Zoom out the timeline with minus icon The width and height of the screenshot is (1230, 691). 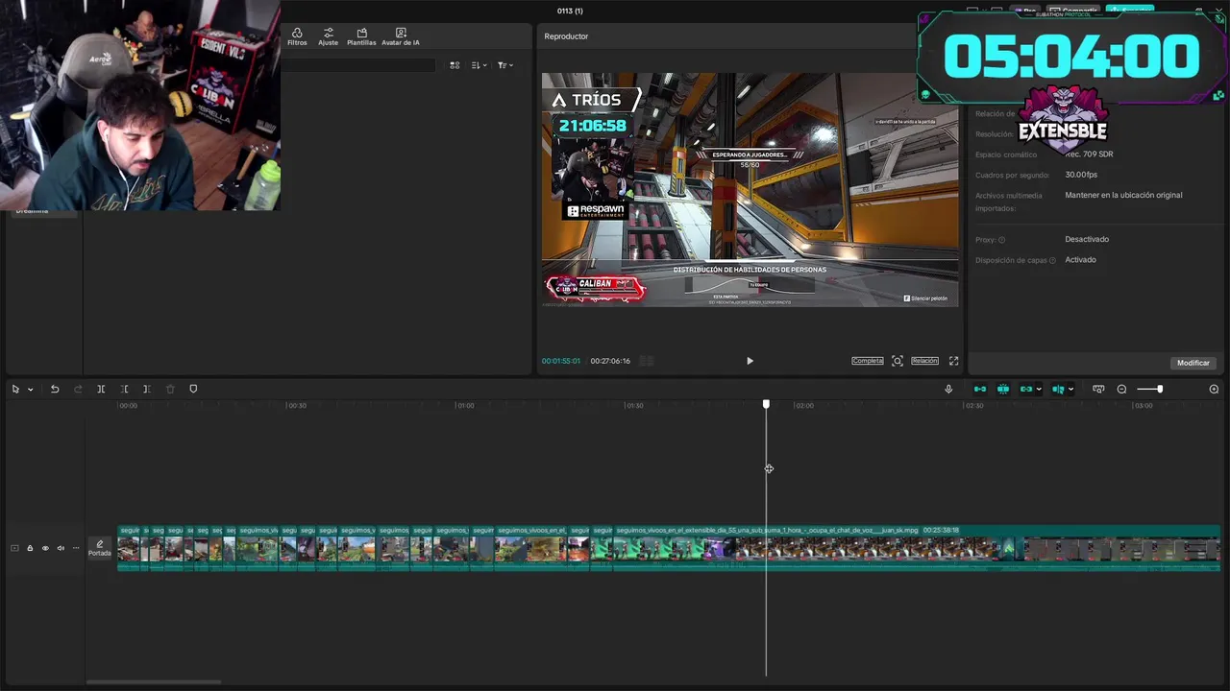click(x=1121, y=389)
